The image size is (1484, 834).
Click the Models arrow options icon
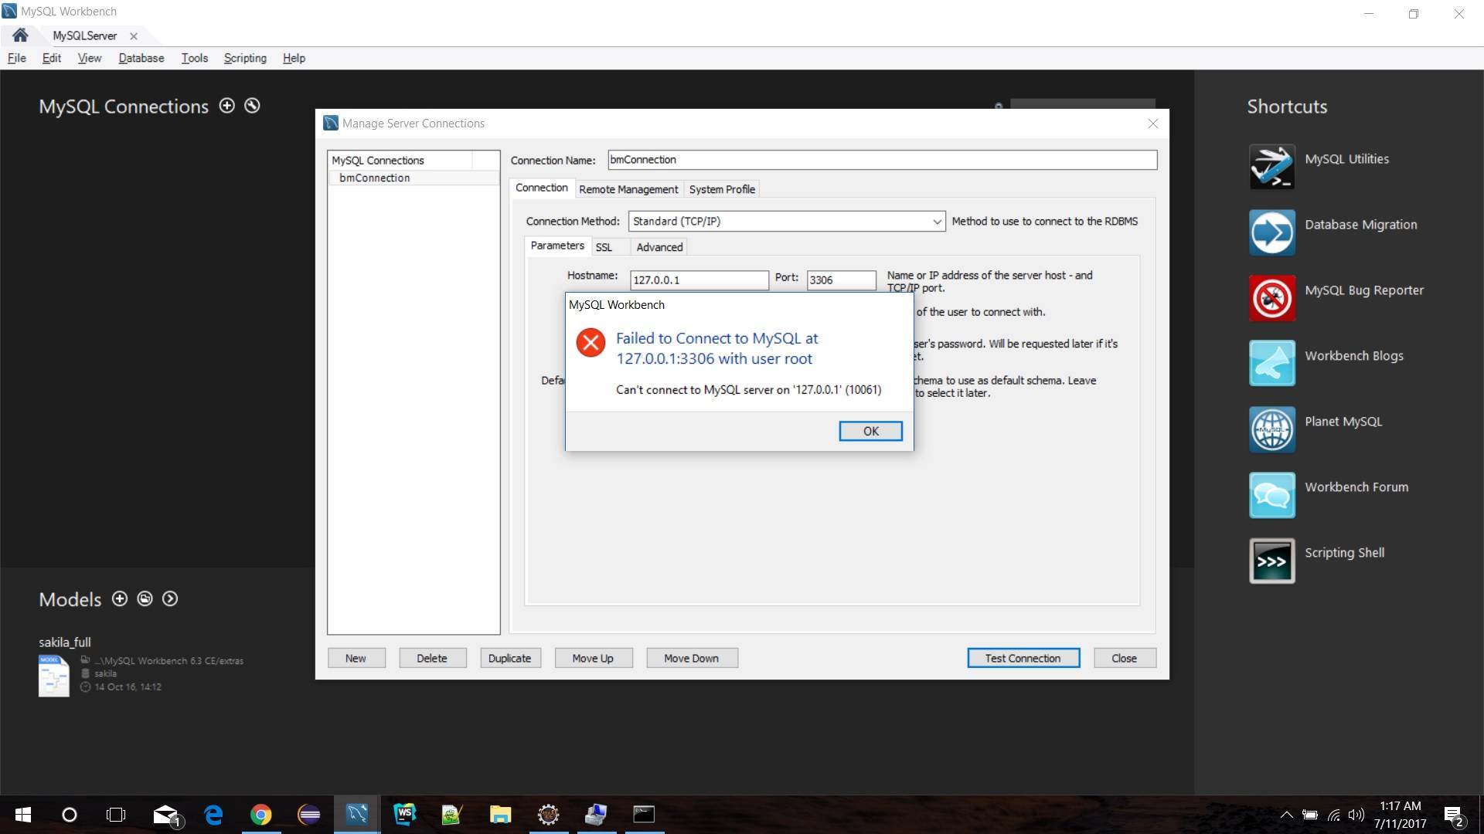click(x=170, y=598)
